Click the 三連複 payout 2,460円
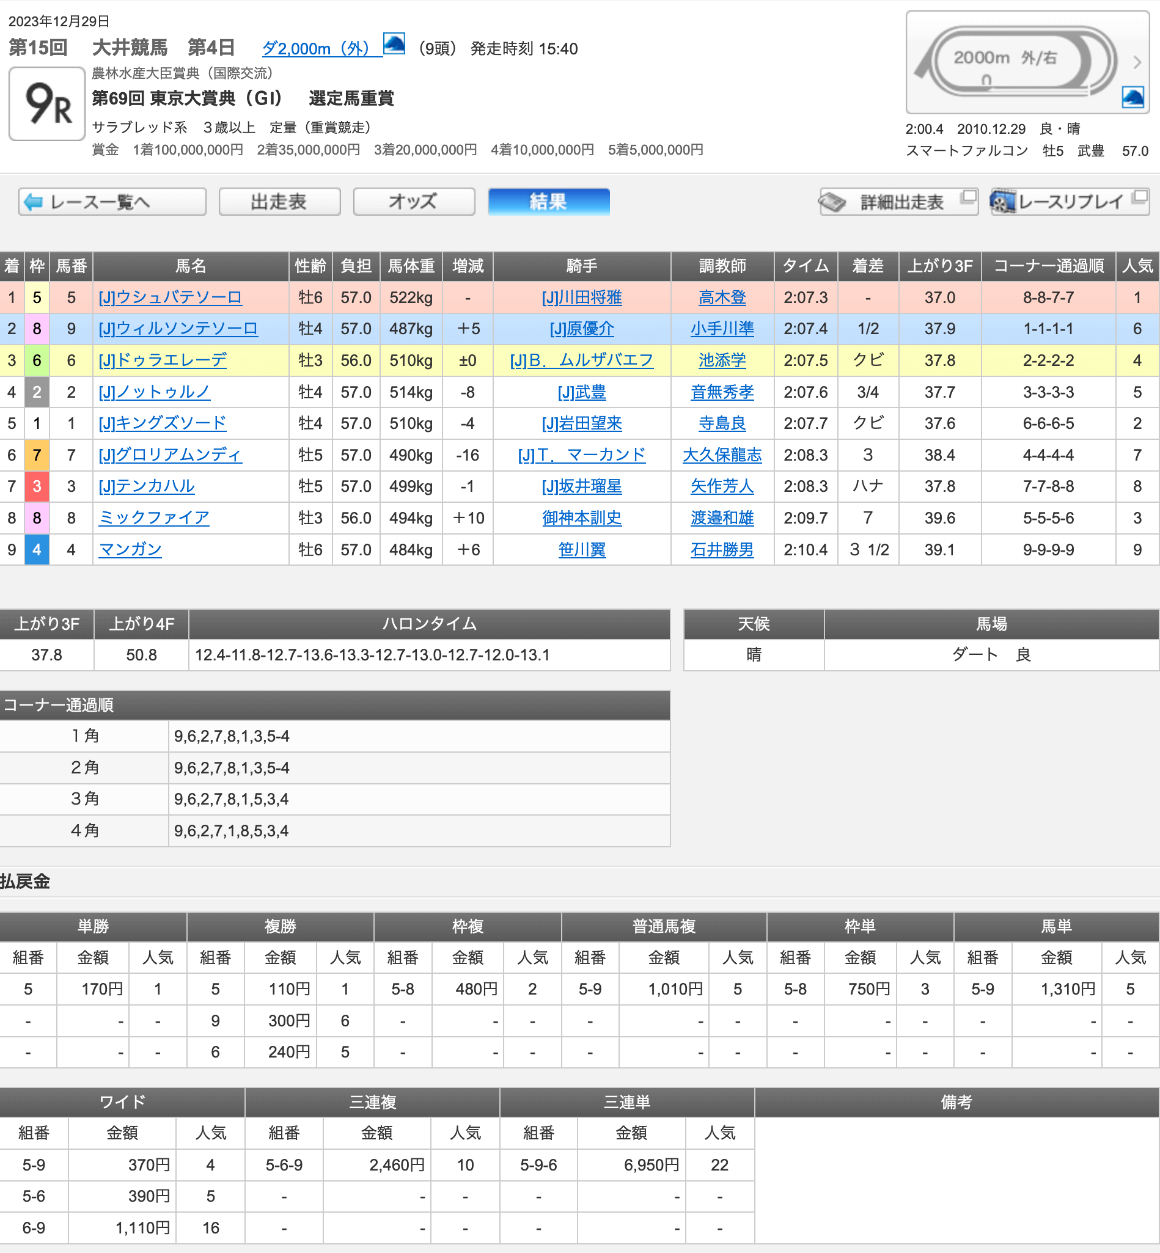Screen dimensions: 1160x1253 coord(397,1165)
